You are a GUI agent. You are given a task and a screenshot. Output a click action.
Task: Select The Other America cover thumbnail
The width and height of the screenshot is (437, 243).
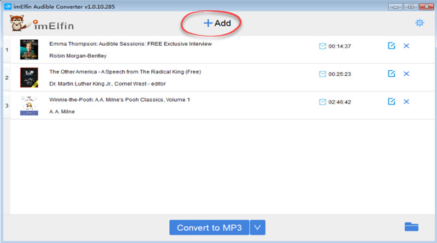point(29,77)
